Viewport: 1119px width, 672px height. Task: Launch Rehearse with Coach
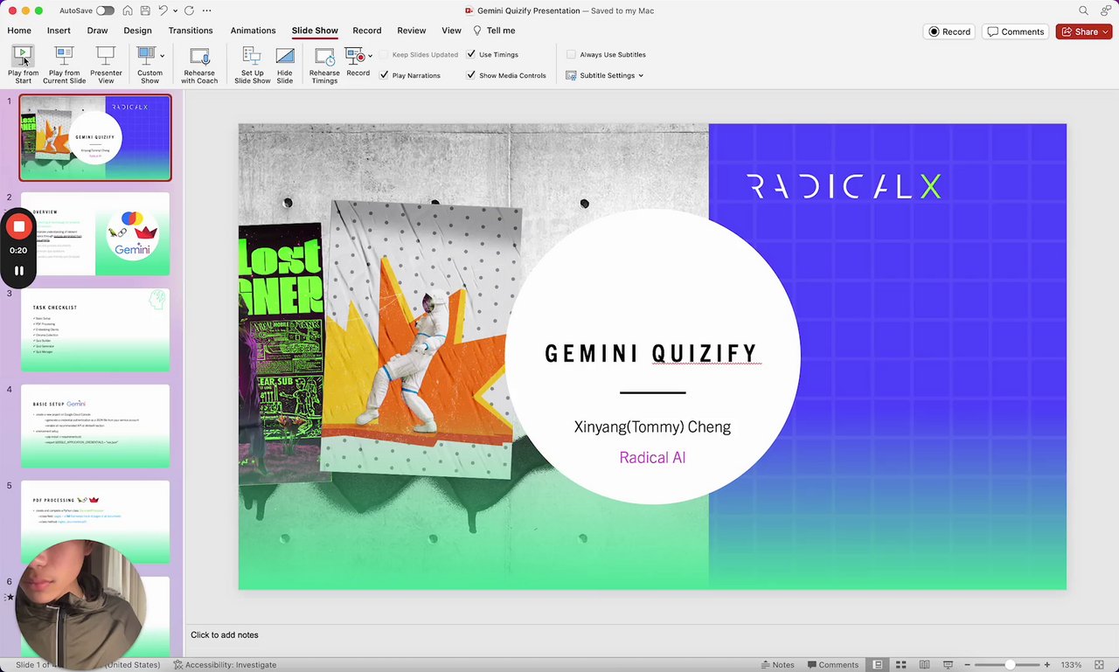pyautogui.click(x=199, y=64)
